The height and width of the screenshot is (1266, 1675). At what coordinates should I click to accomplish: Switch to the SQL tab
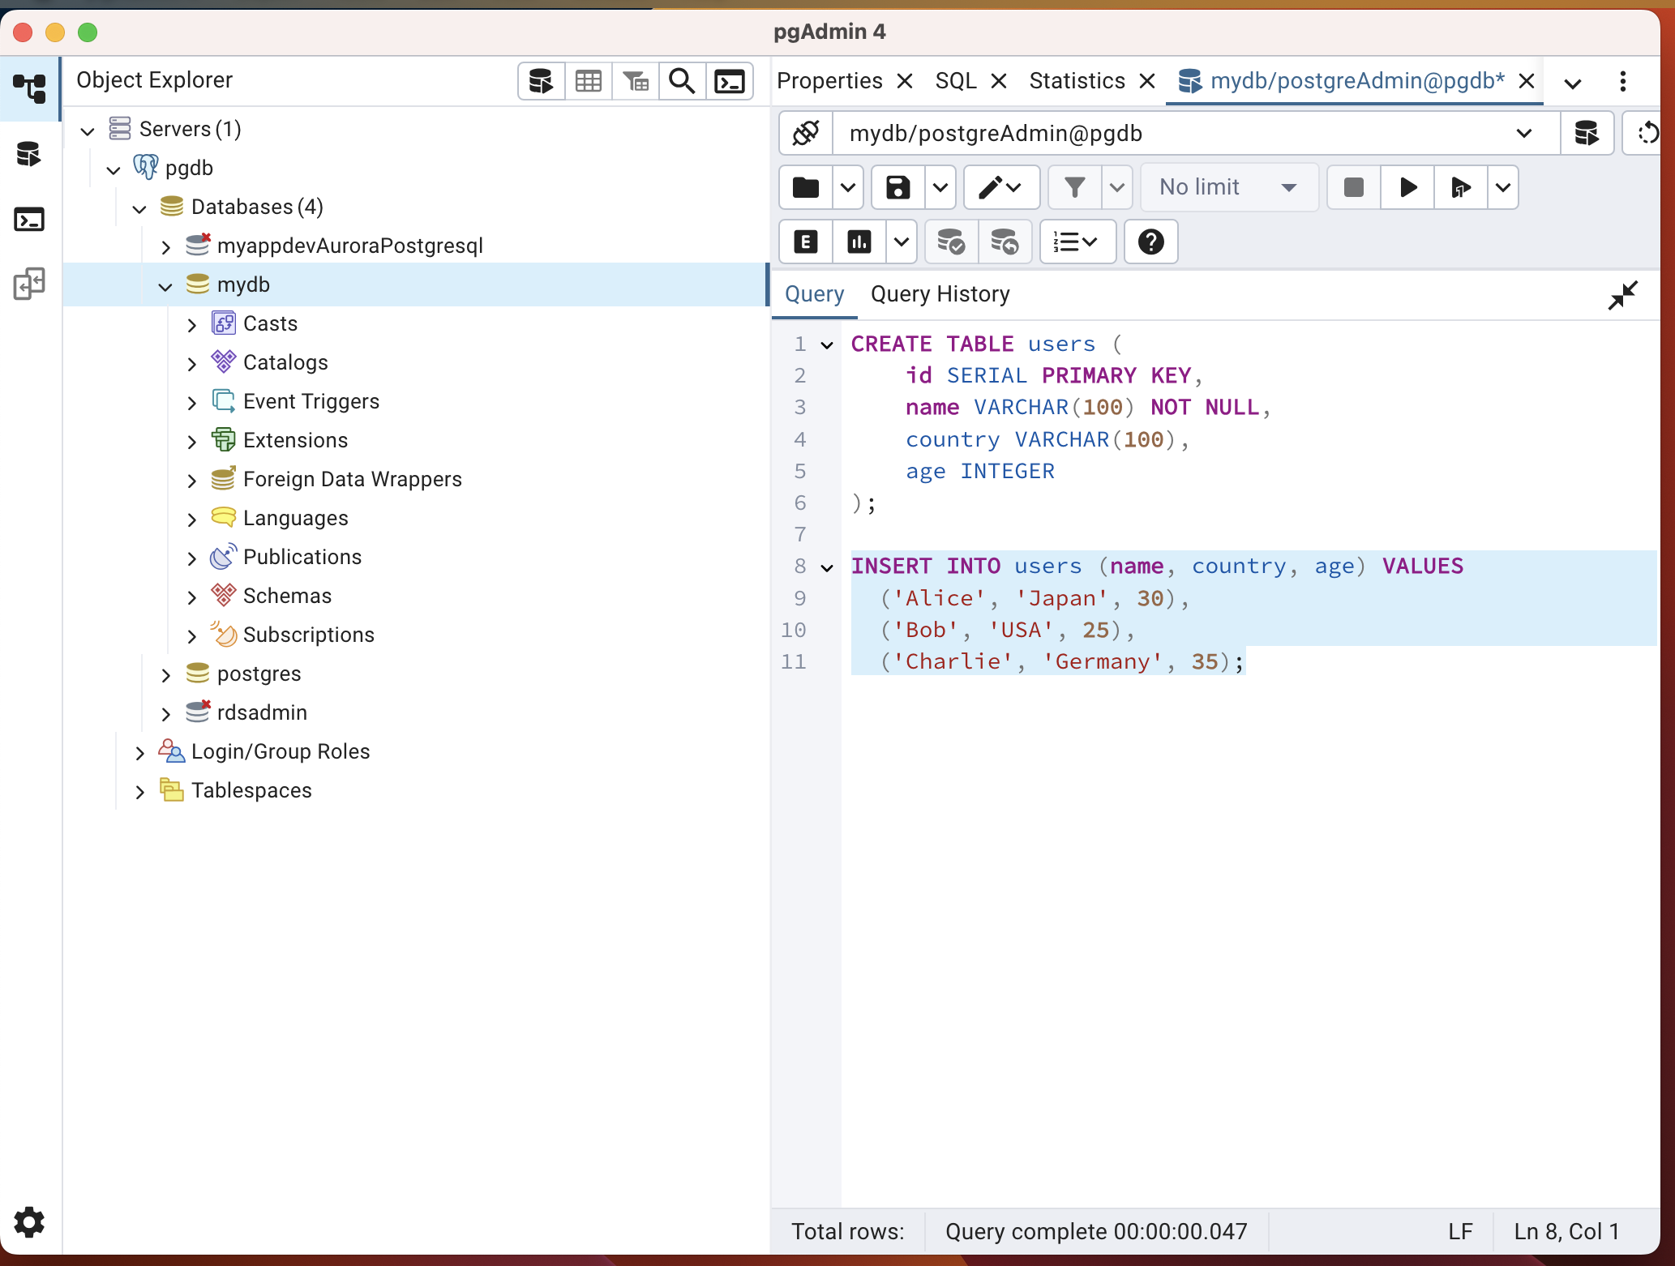point(956,81)
